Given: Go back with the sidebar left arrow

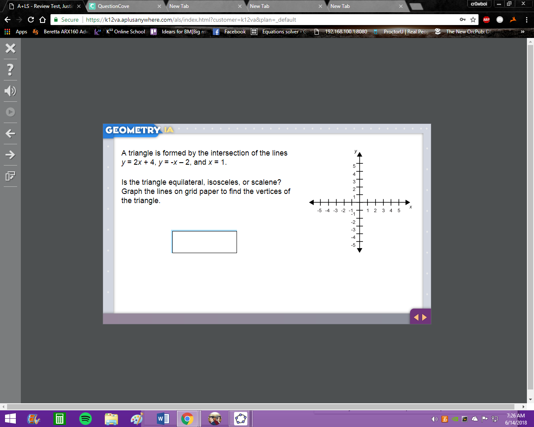Looking at the screenshot, I should [x=10, y=133].
